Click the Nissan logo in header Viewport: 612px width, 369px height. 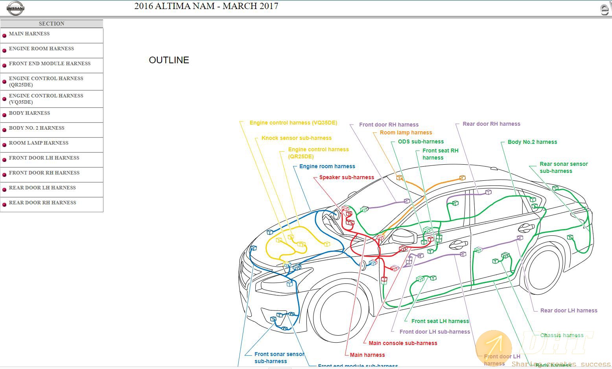coord(15,8)
